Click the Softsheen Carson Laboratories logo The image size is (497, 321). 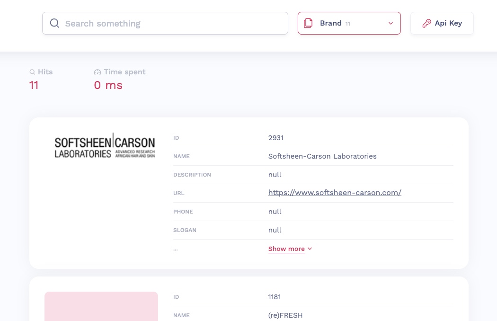tap(105, 146)
